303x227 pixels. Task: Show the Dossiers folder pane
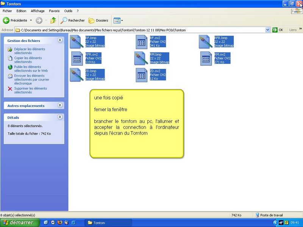point(98,20)
